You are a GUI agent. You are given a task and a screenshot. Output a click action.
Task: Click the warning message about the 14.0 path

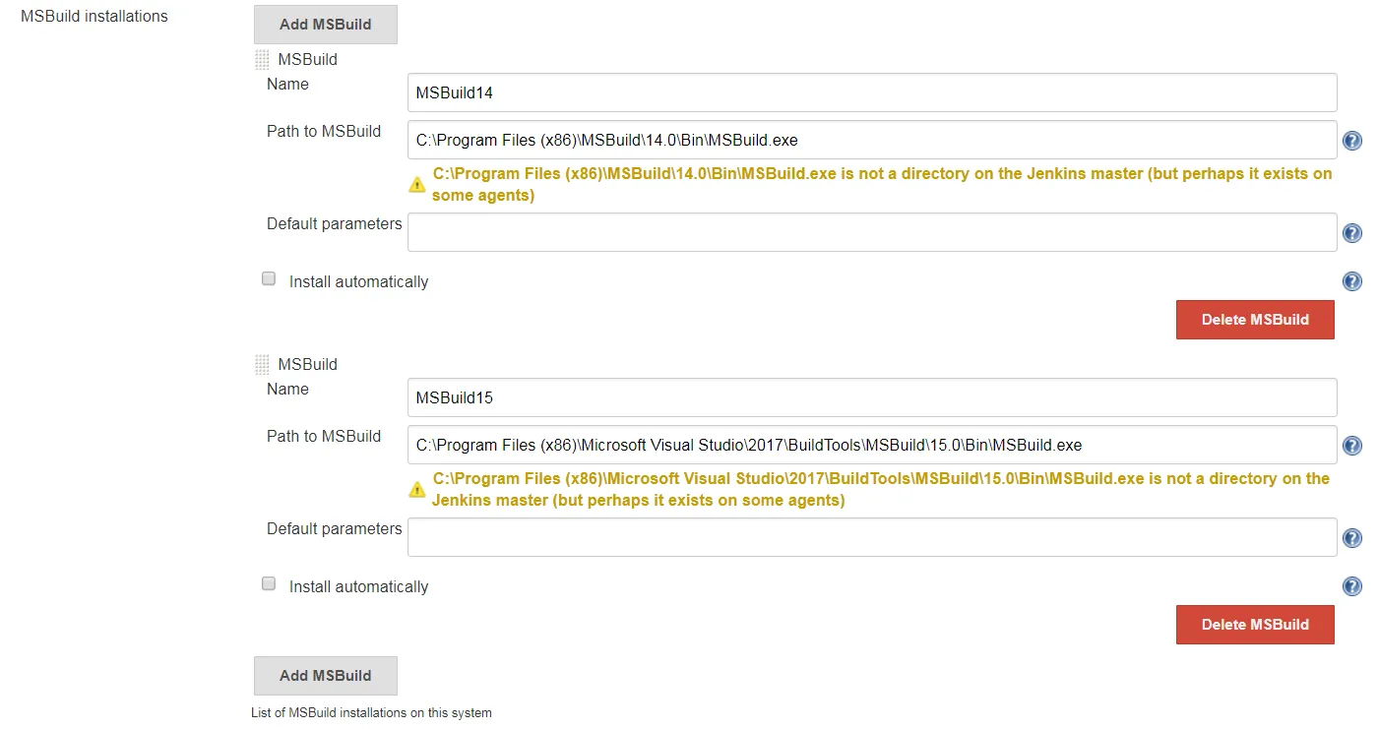click(x=882, y=185)
